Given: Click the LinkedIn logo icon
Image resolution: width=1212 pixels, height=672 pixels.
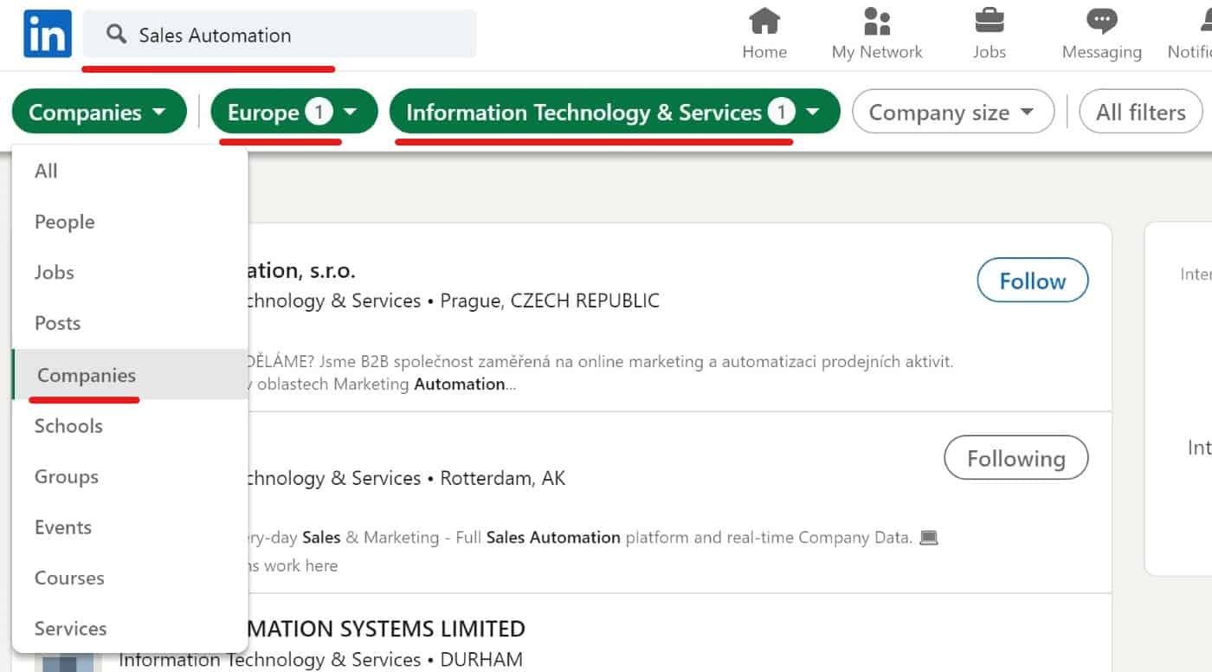Looking at the screenshot, I should pos(48,35).
